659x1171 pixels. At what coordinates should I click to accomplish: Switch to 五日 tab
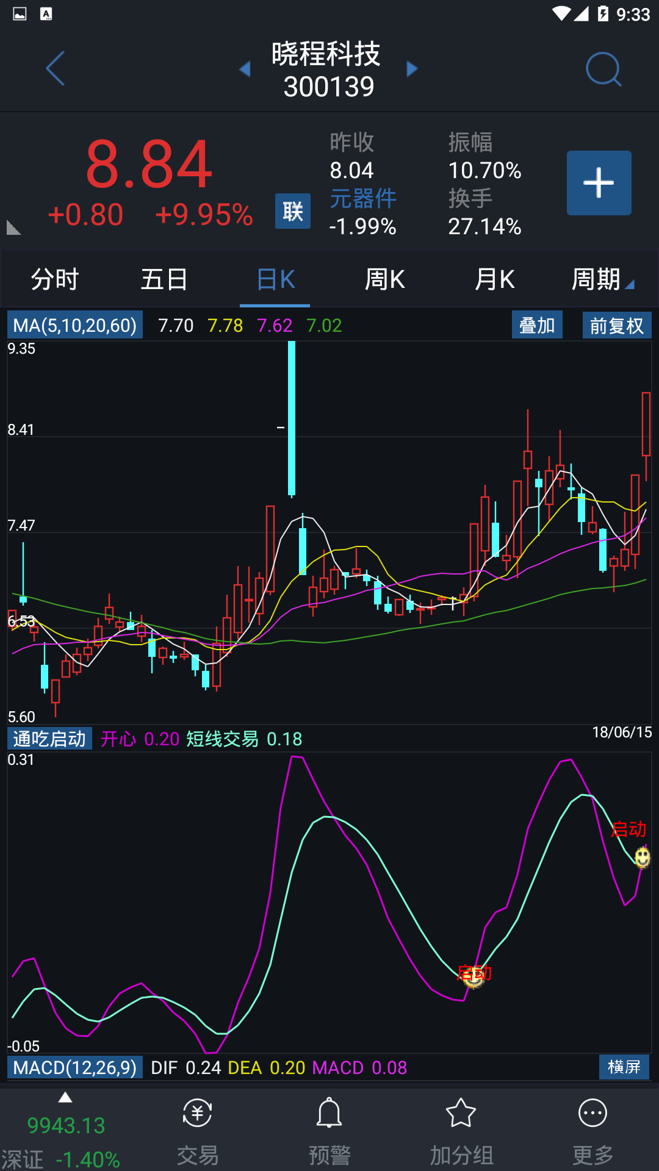click(164, 279)
